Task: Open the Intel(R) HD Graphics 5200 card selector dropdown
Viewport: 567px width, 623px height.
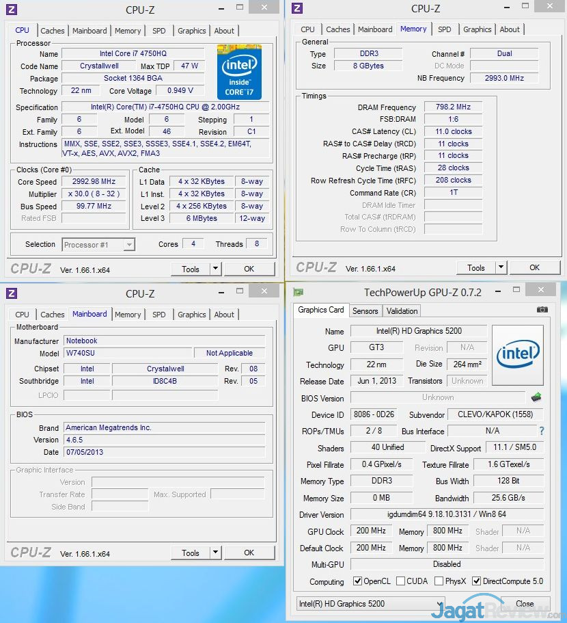Action: [371, 604]
